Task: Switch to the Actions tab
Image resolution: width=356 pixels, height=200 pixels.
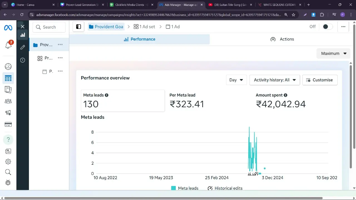Action: pos(282,39)
